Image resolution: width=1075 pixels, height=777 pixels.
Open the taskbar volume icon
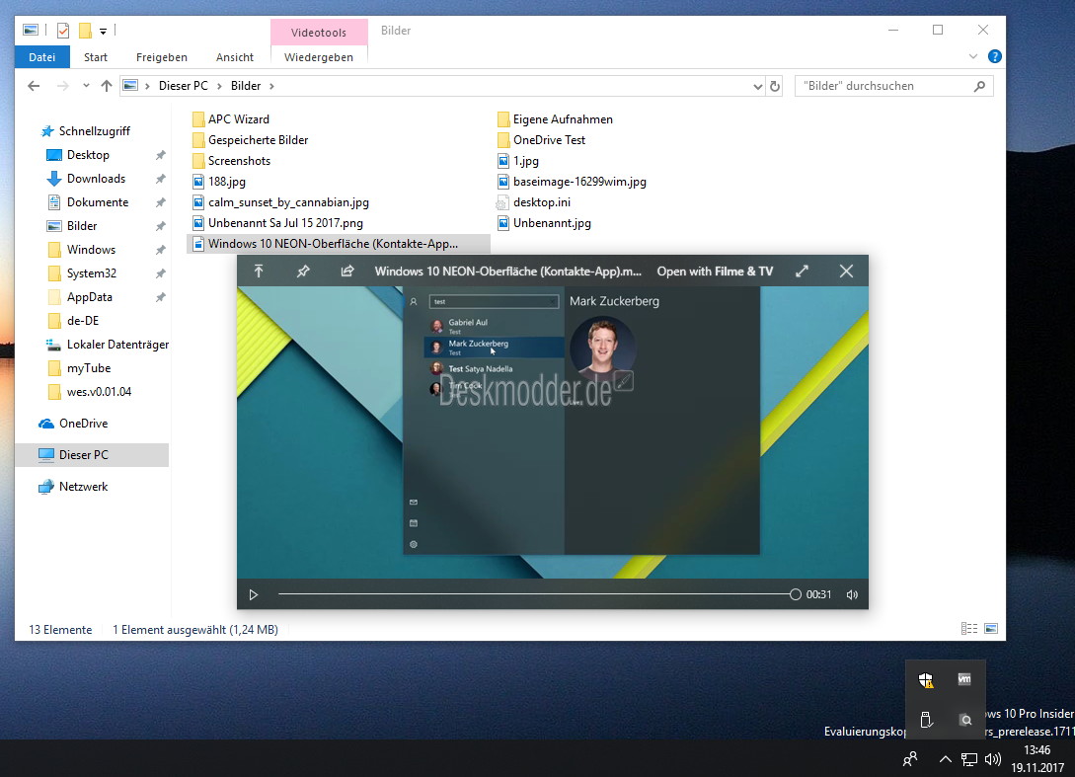tap(992, 759)
